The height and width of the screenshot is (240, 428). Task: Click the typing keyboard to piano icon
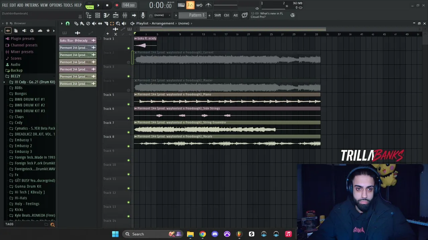coord(181,5)
